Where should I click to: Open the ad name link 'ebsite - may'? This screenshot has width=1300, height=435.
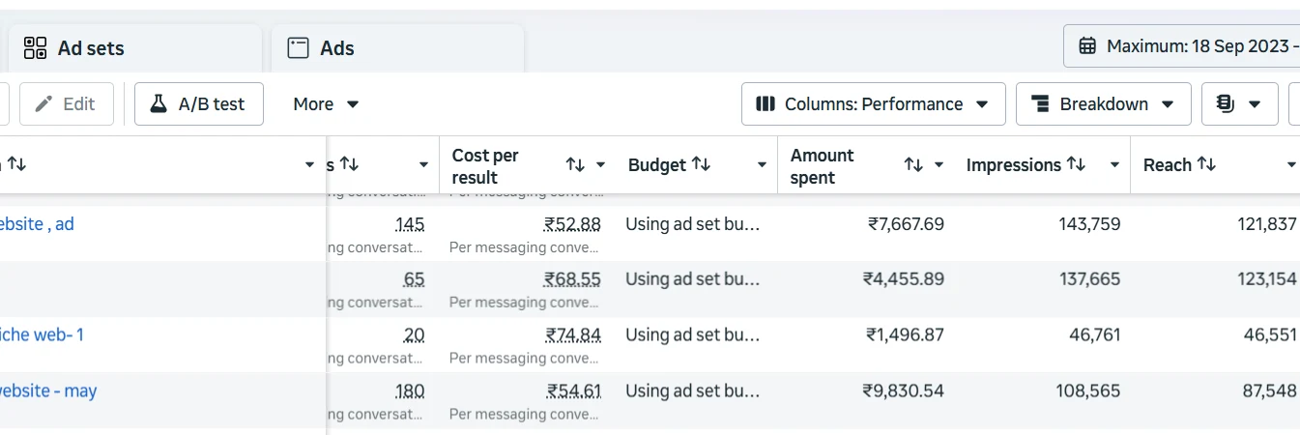click(x=48, y=391)
